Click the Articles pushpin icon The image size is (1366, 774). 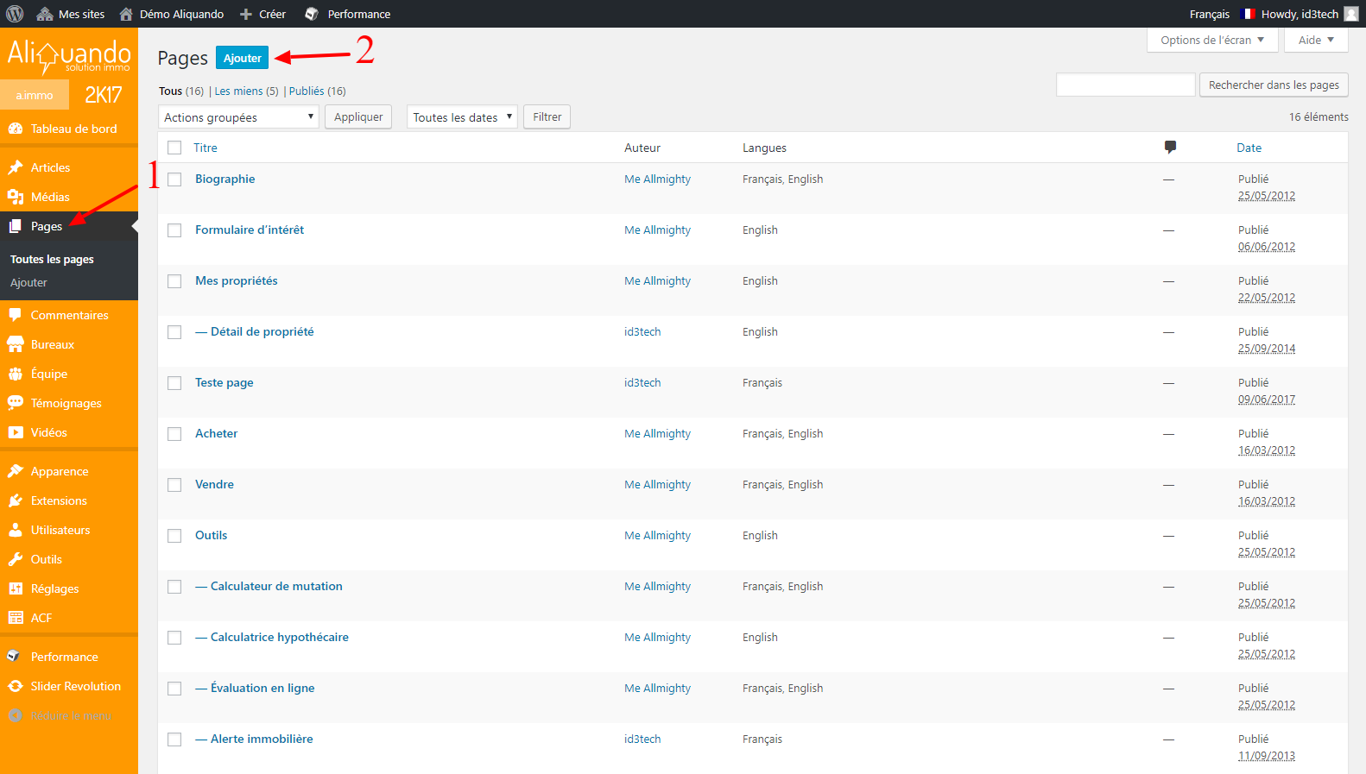point(16,167)
